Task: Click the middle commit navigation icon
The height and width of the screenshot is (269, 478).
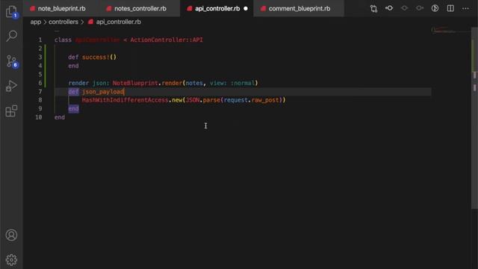Action: tap(405, 8)
